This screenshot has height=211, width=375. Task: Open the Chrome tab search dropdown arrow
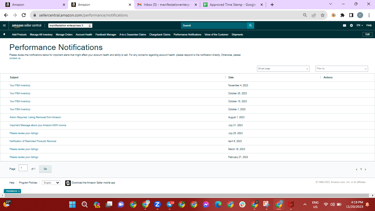(x=331, y=4)
